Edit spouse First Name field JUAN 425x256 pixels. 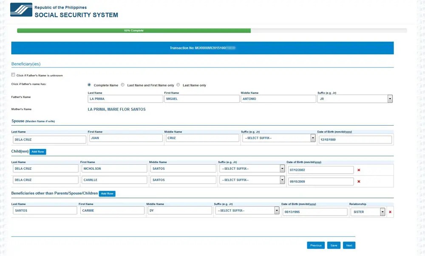click(126, 138)
